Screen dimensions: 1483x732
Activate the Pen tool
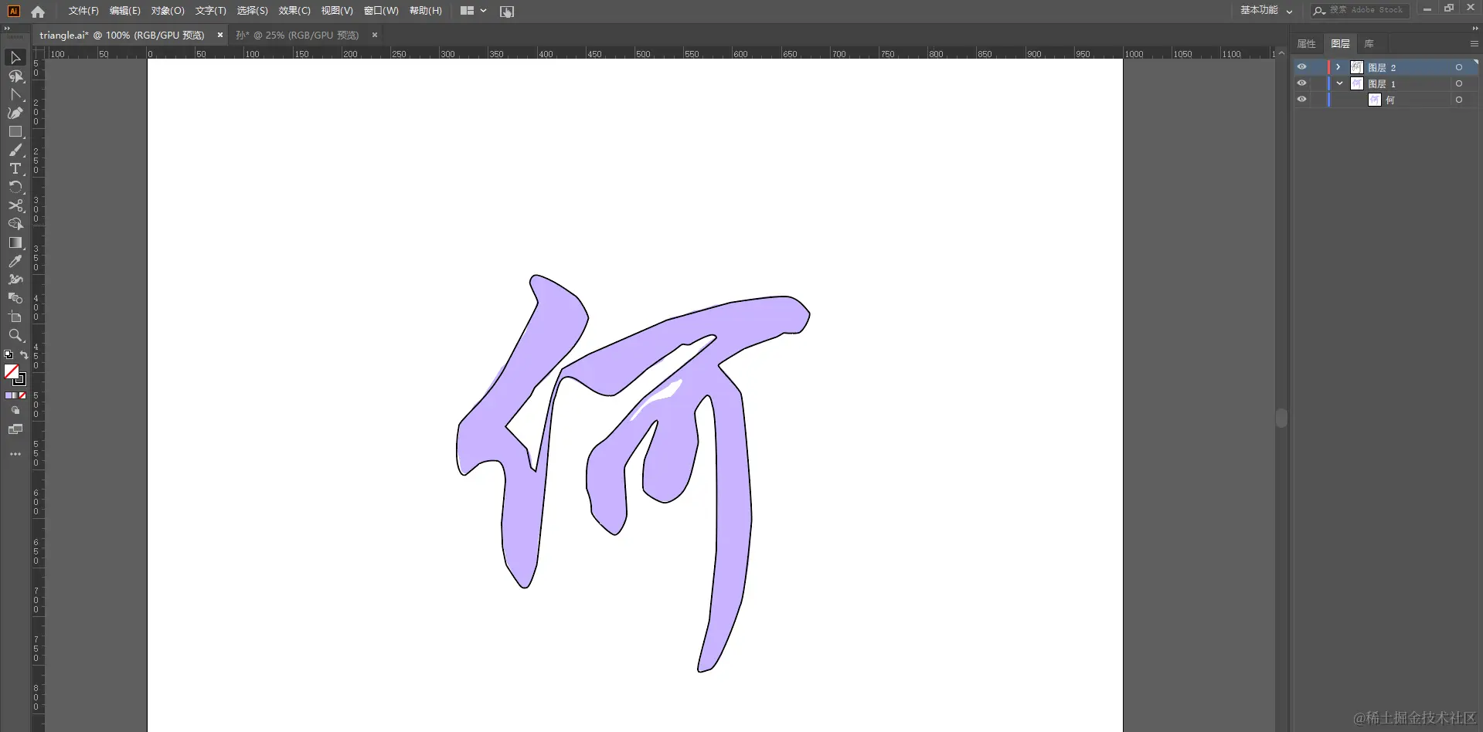(15, 113)
